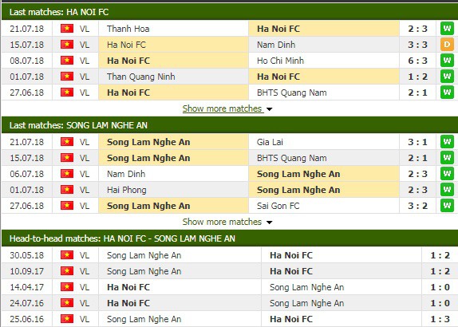Open the 6 : 3 score versus Ho Chi Minh
The image size is (458, 327).
pyautogui.click(x=417, y=61)
